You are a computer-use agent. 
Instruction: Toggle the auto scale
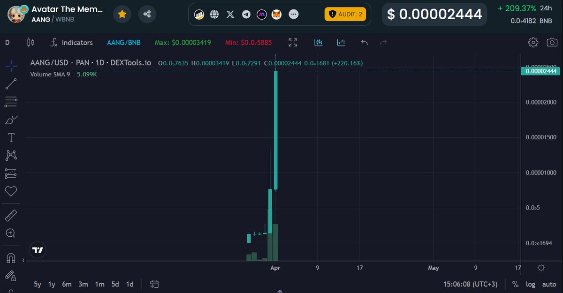(x=549, y=284)
